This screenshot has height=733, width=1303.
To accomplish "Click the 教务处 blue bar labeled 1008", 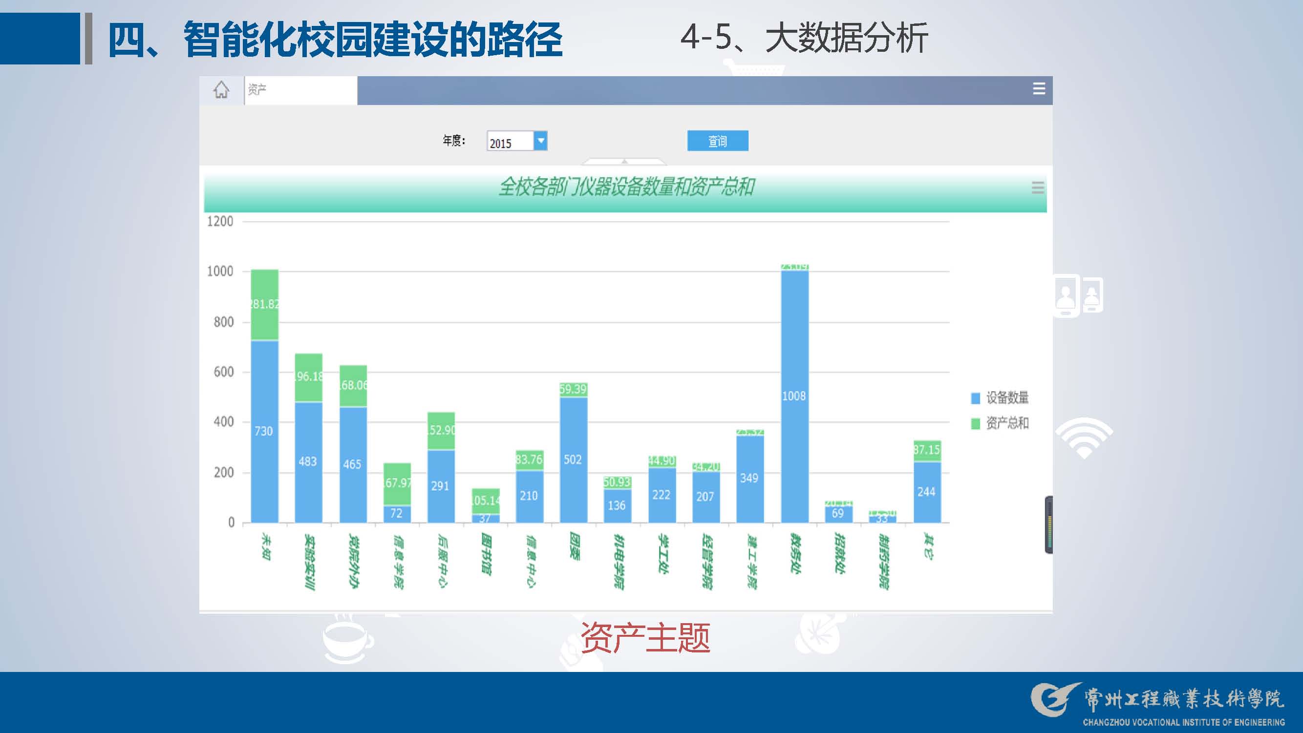I will [x=794, y=397].
